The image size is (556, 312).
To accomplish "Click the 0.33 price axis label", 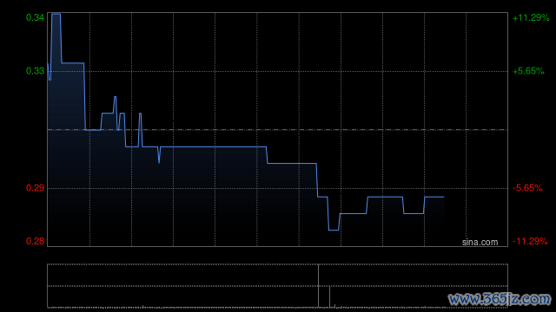I will pyautogui.click(x=35, y=71).
